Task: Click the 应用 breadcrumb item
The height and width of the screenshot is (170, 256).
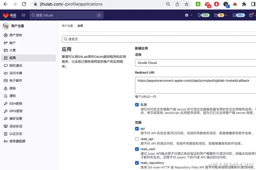Action: (80, 26)
